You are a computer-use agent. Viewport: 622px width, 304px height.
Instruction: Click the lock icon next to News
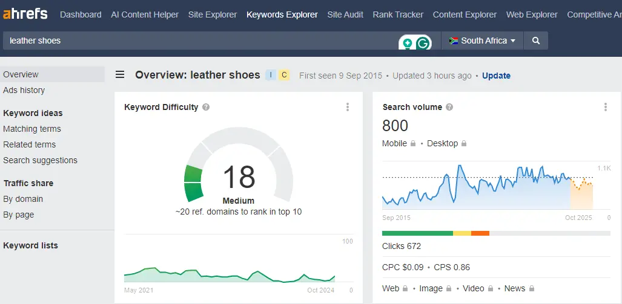point(532,288)
